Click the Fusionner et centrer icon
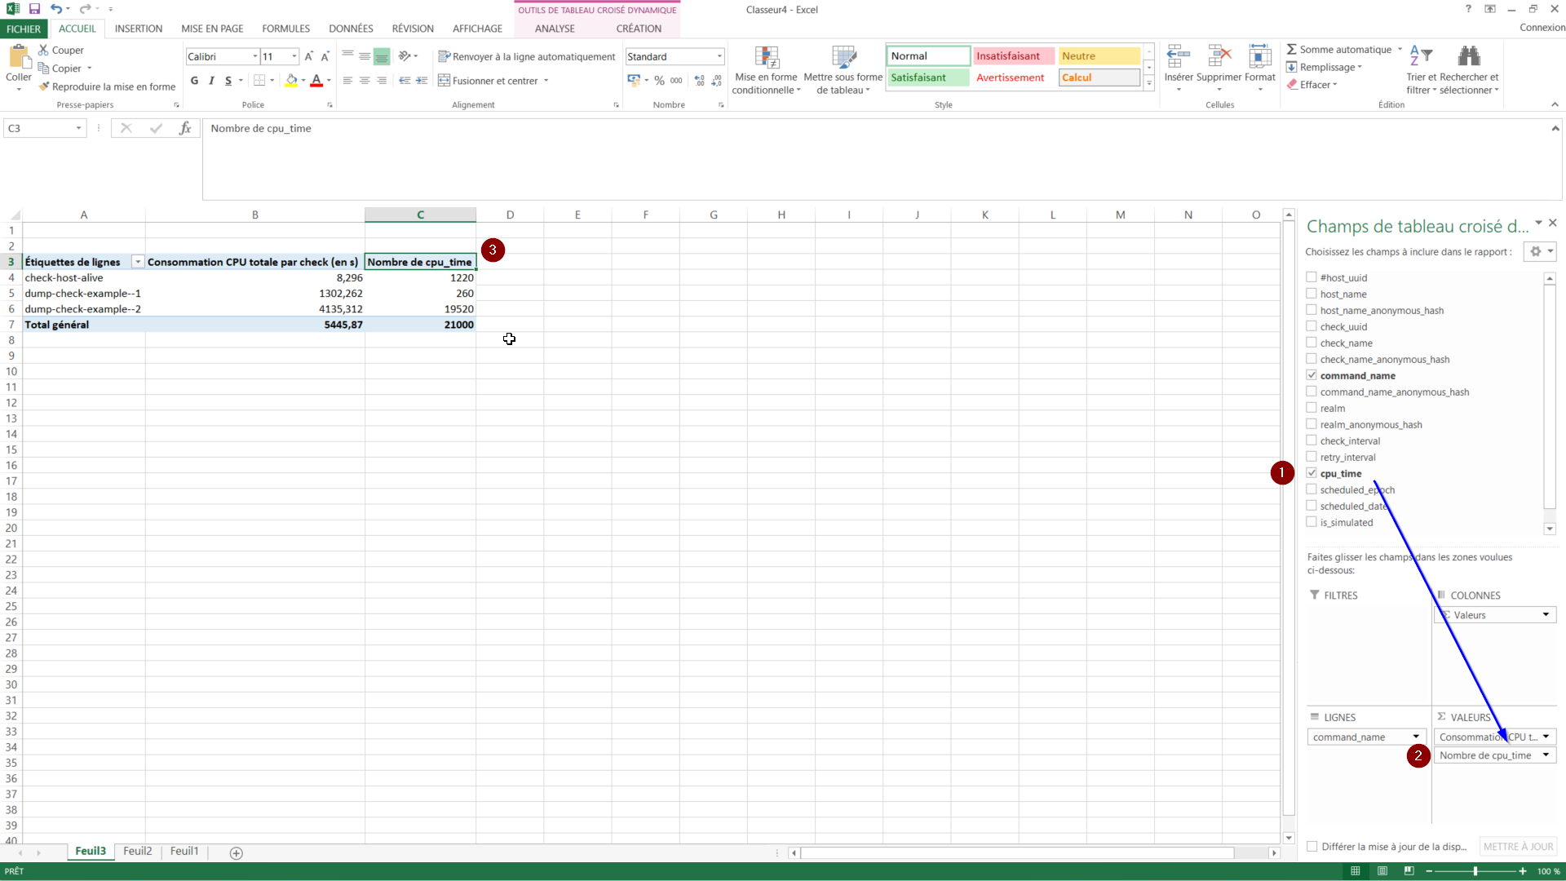Image resolution: width=1566 pixels, height=881 pixels. (x=445, y=81)
